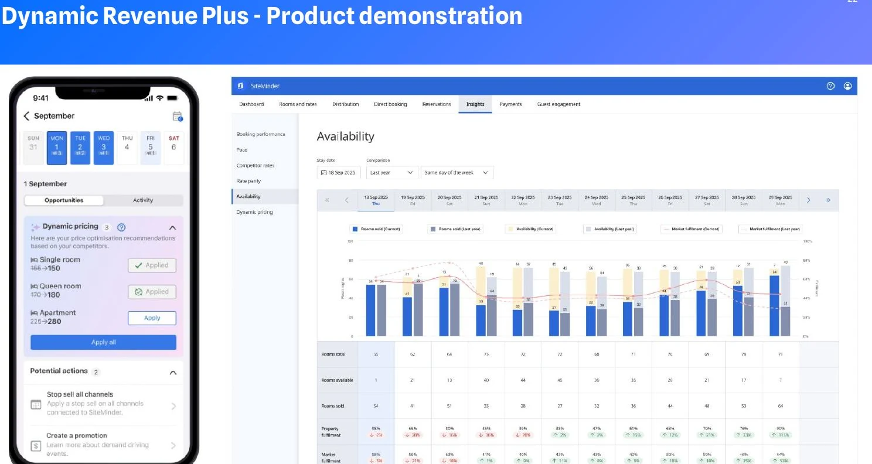
Task: Click the Stop sell all channels calendar icon
Action: point(36,404)
